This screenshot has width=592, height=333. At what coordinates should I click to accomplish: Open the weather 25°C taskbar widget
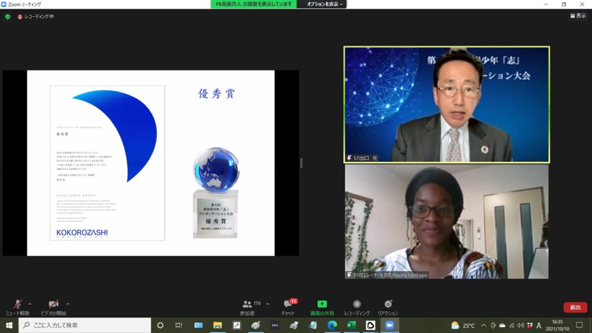click(x=463, y=325)
